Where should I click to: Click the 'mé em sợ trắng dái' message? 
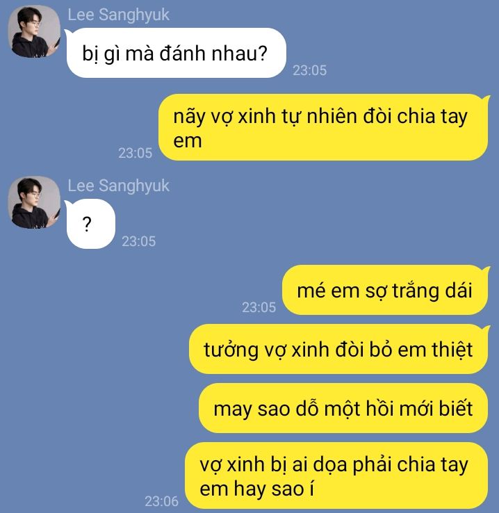385,290
